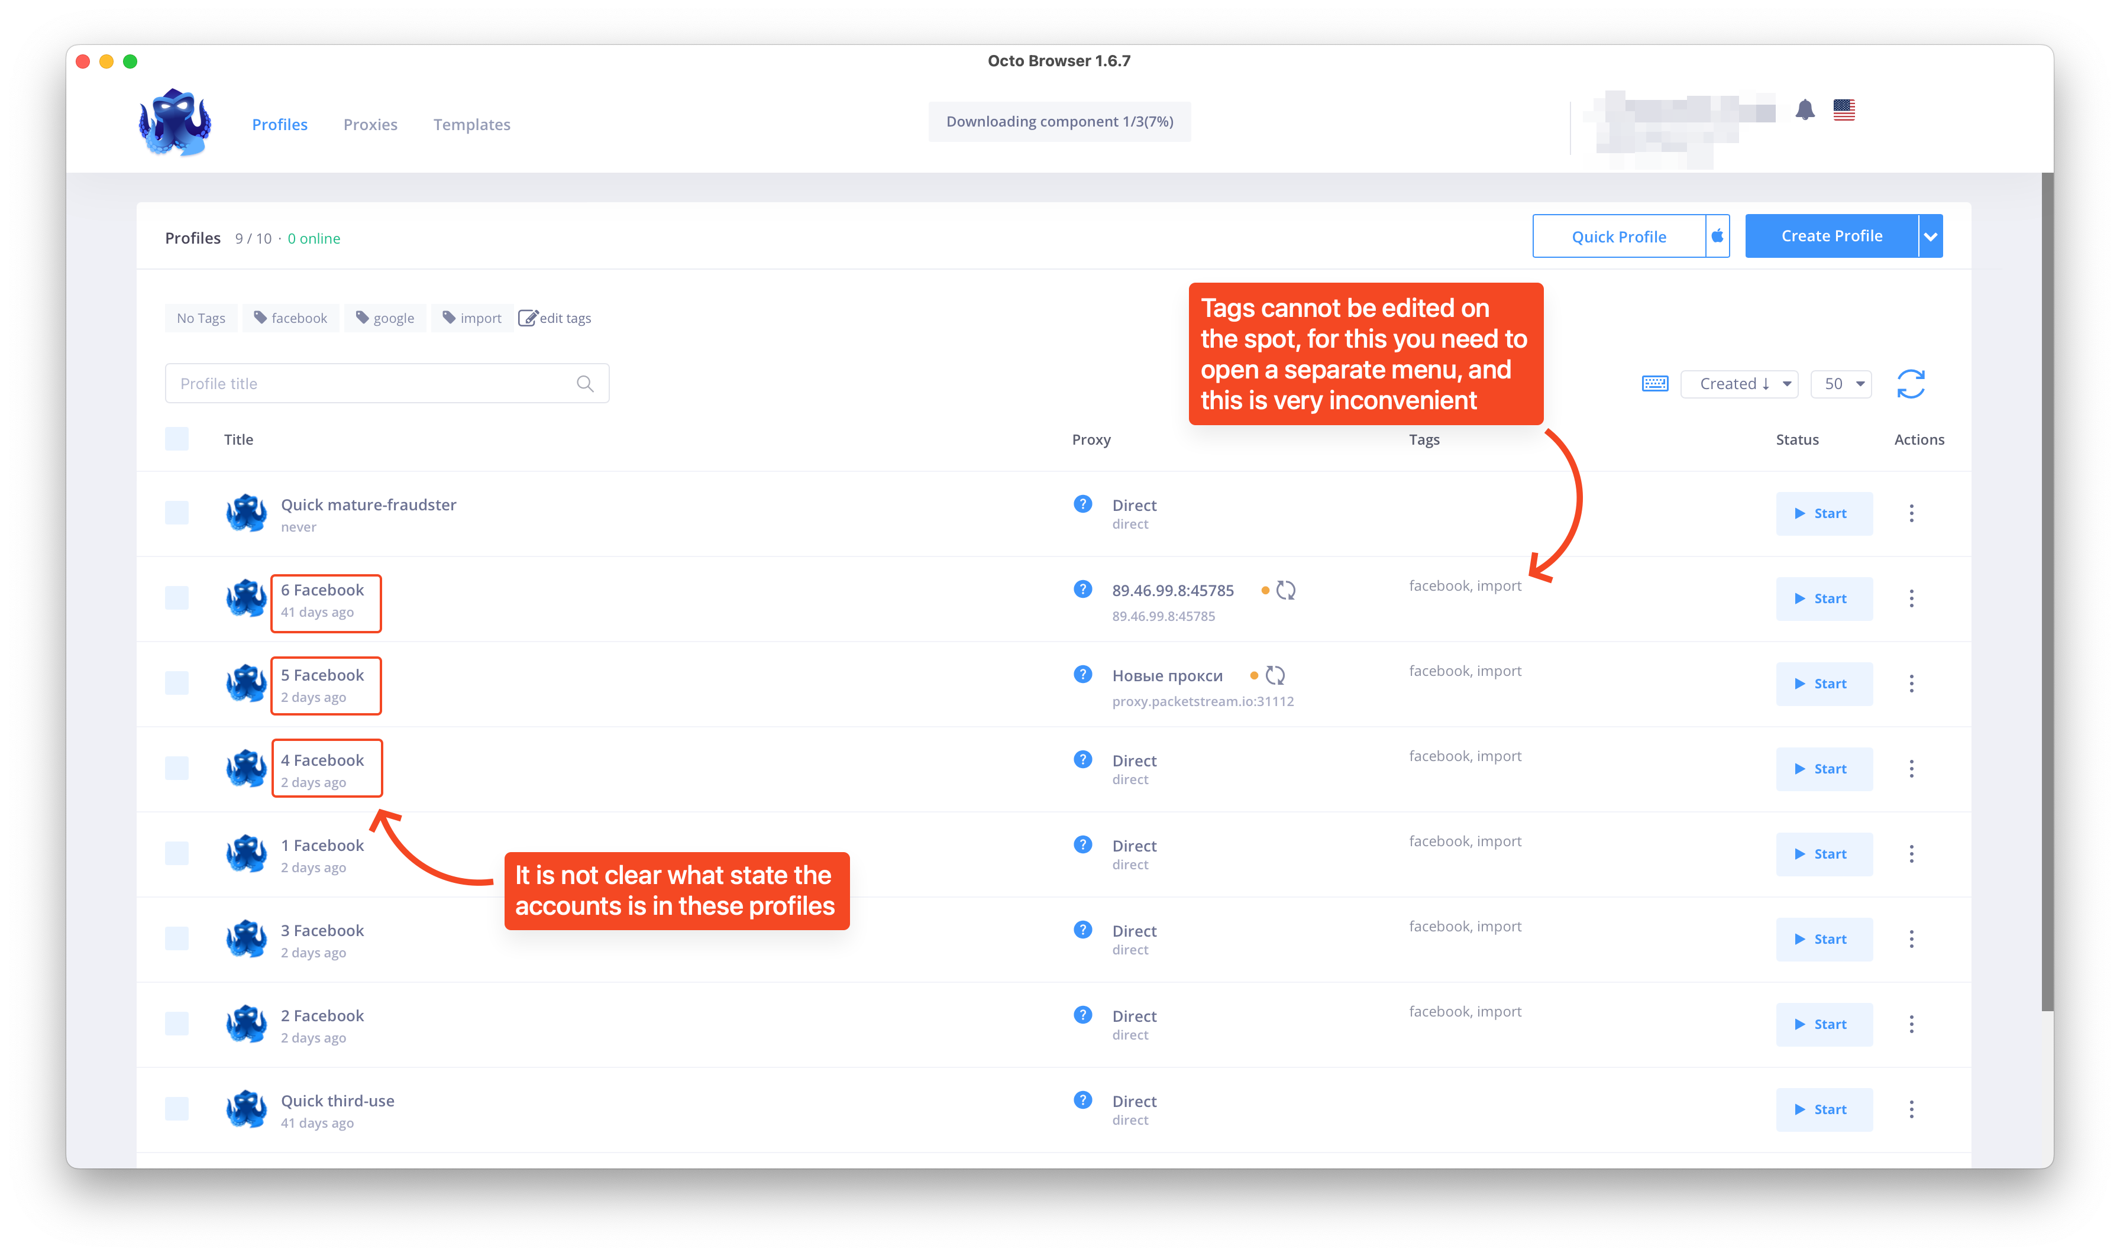Open the 50 per page dropdown
2120x1256 pixels.
point(1841,383)
